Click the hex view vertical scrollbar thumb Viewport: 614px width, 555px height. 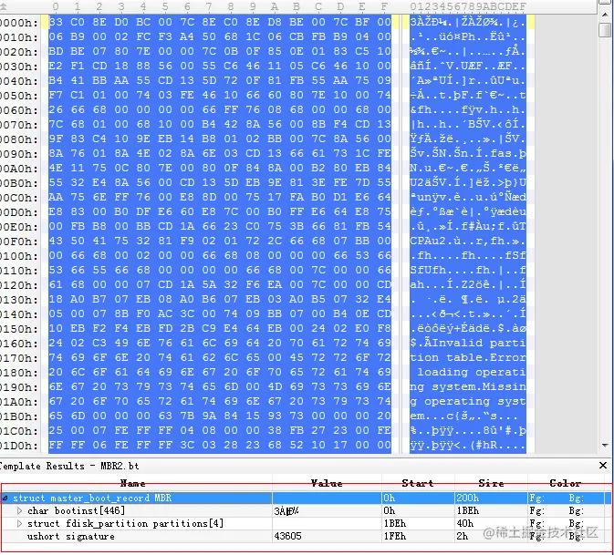pos(605,29)
